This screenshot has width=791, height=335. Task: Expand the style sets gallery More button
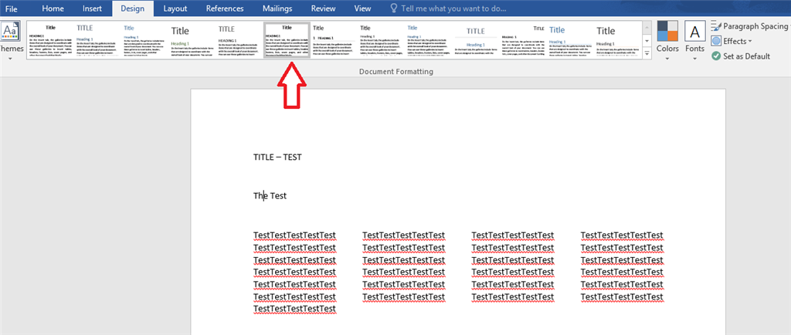coord(647,53)
